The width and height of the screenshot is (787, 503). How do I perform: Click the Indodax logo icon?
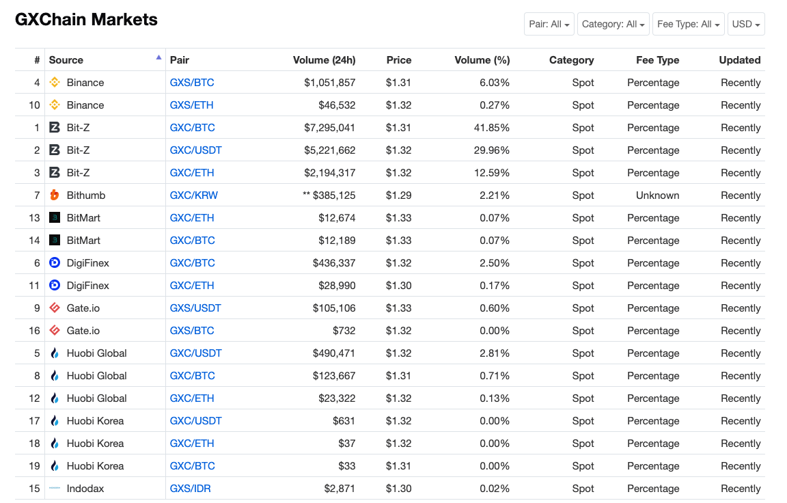(55, 488)
